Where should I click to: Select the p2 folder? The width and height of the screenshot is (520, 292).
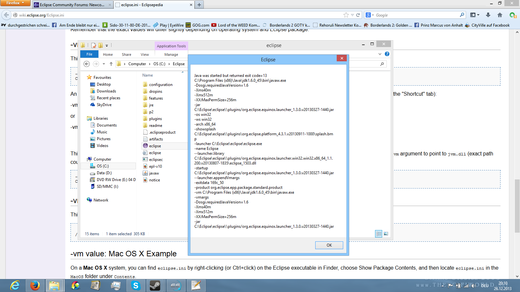coord(148,112)
